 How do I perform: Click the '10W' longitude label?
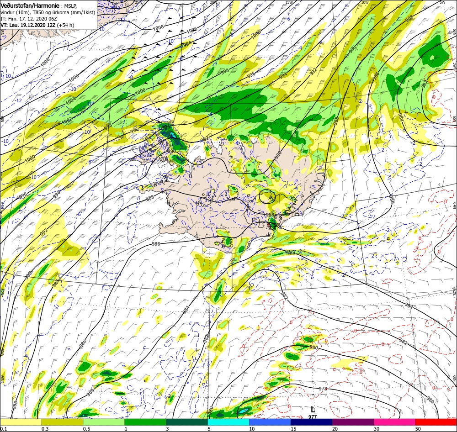(x=365, y=2)
